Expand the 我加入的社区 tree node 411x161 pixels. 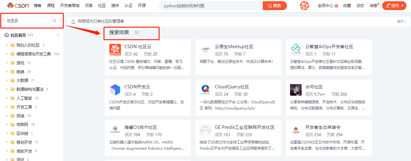tap(7, 45)
